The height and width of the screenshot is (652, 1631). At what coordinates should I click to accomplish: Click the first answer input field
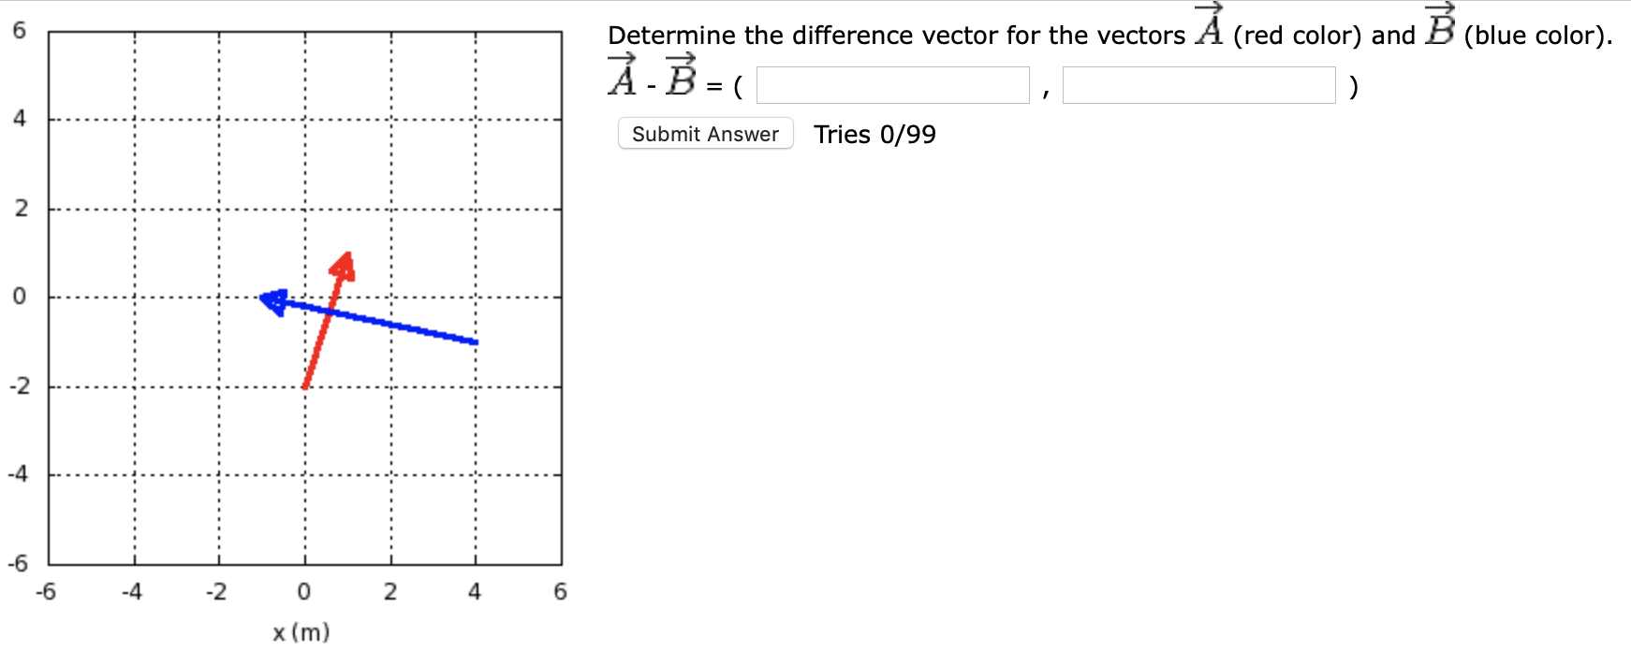tap(891, 86)
